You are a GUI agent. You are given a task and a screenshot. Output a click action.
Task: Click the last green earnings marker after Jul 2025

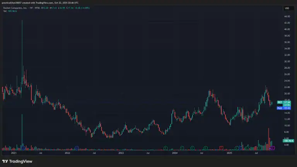pos(259,148)
